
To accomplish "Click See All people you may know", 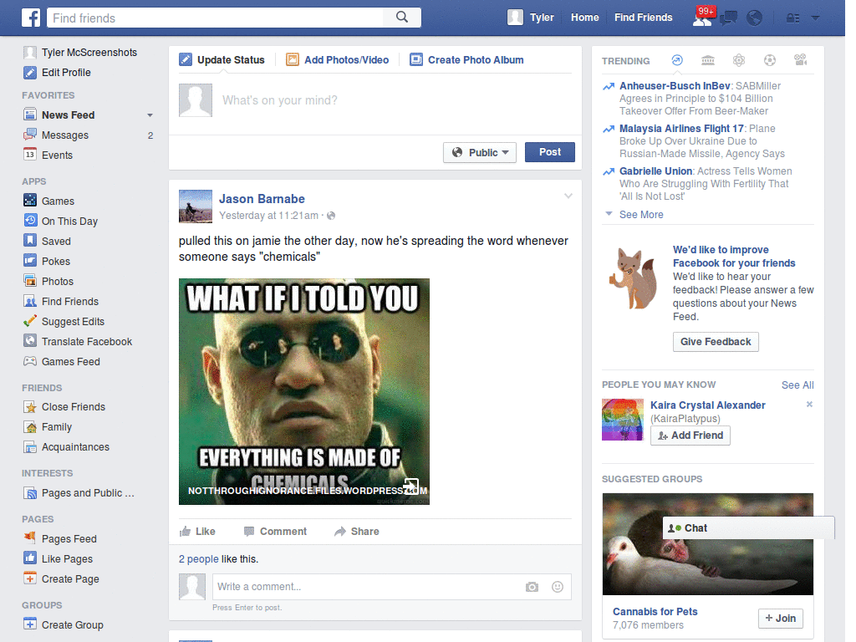I will click(797, 385).
